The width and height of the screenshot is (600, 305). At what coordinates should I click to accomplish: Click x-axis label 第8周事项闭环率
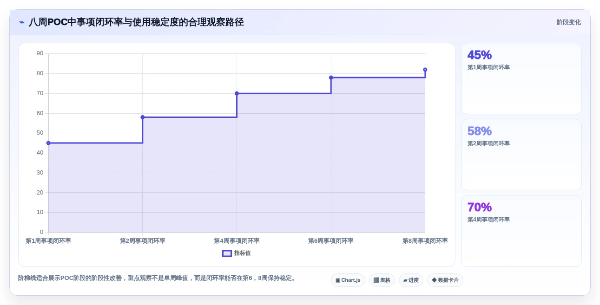point(425,241)
